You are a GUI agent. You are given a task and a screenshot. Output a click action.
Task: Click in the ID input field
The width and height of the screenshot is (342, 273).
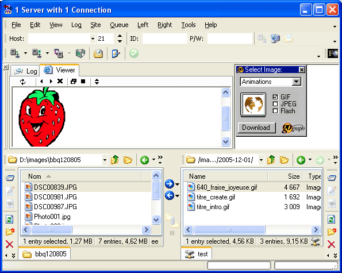coord(164,39)
